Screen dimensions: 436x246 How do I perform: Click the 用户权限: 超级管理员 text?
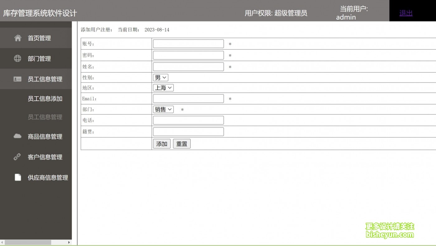[276, 13]
